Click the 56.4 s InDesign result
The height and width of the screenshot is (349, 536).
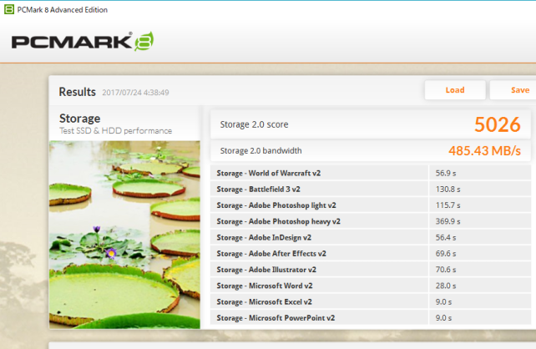[445, 238]
